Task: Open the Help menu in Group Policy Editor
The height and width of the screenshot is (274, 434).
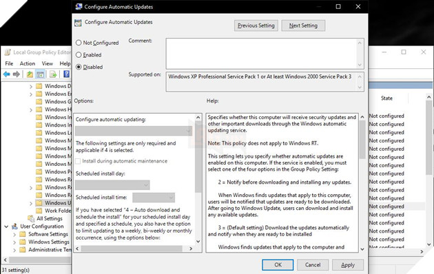Action: [65, 63]
